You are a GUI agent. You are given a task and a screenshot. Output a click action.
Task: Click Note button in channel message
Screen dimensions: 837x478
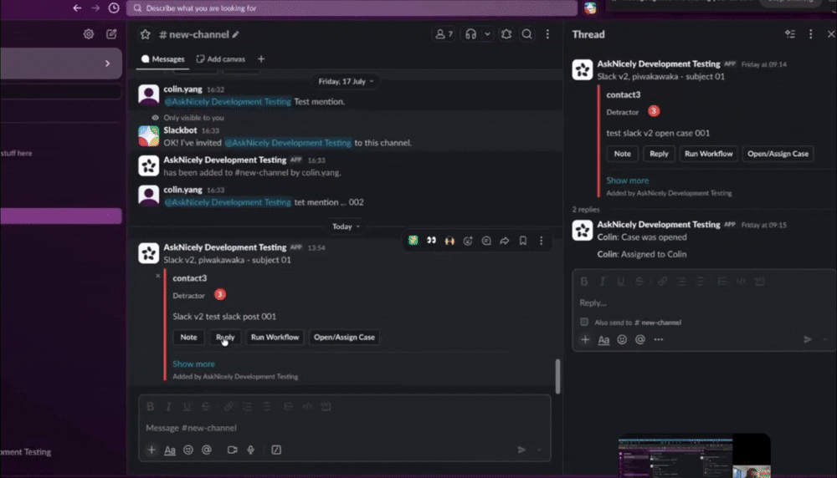coord(188,338)
